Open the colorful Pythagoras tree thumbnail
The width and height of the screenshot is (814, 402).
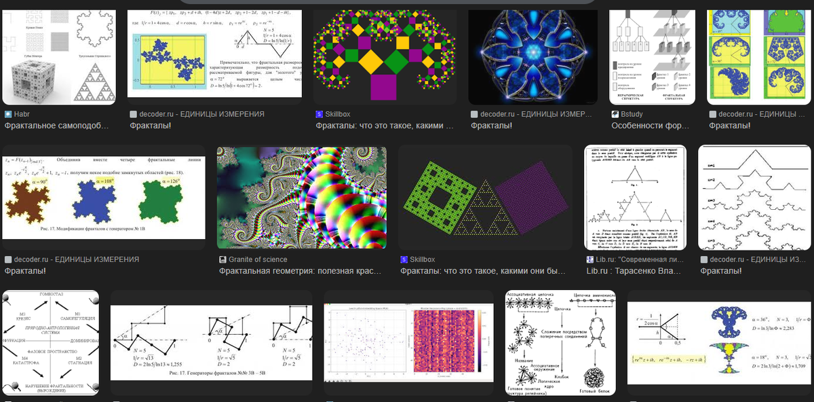coord(385,57)
